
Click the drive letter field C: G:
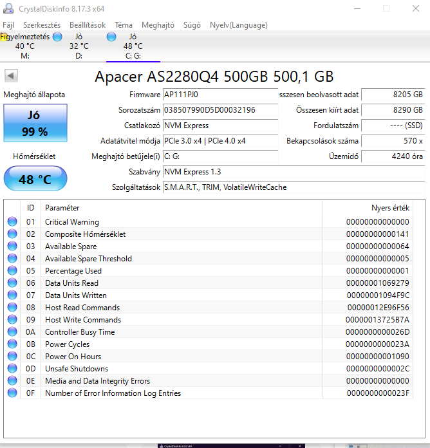pyautogui.click(x=220, y=156)
